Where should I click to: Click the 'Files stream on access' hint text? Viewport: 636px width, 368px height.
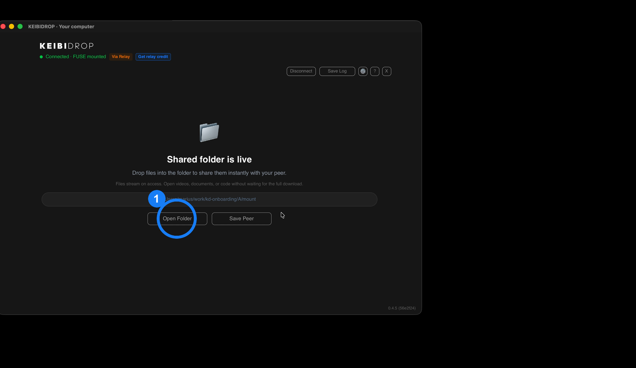[209, 184]
